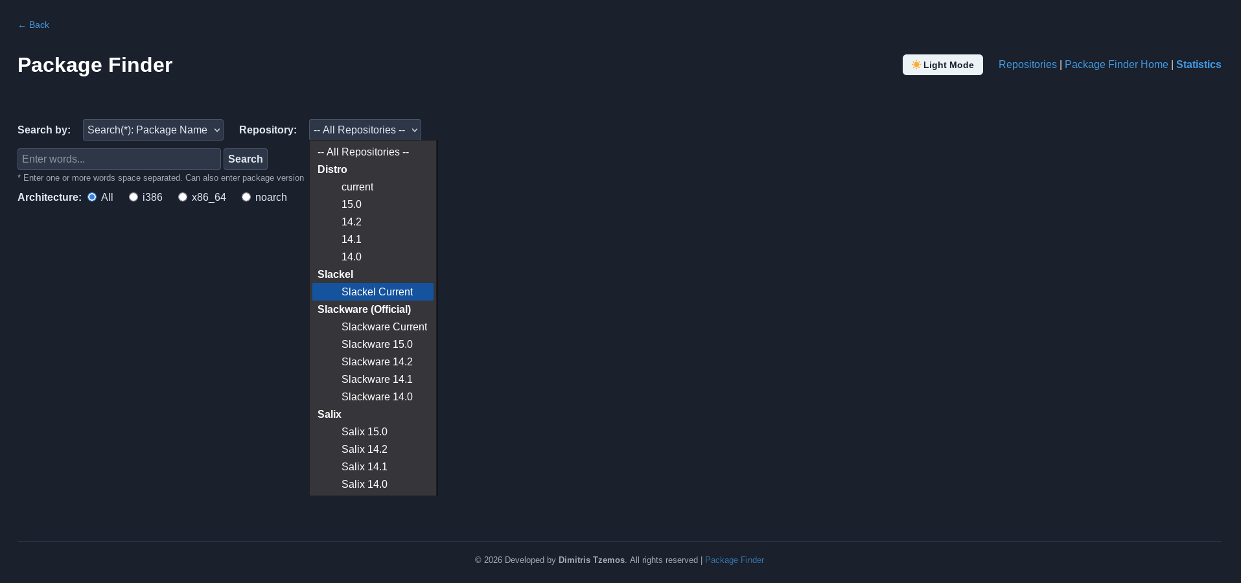Open the Package Finder Home link
This screenshot has height=583, width=1241.
(1116, 65)
